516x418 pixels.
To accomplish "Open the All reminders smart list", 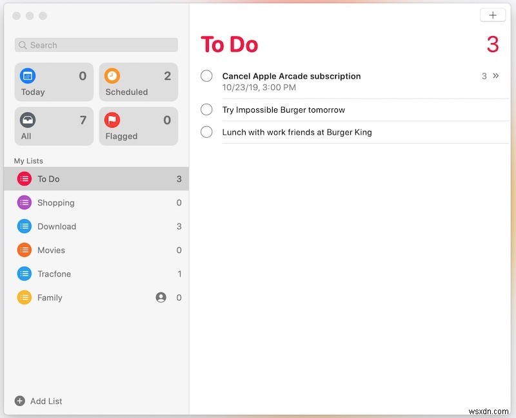I will point(54,126).
